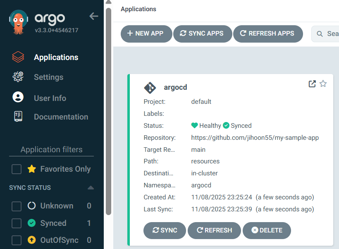Click the scrollbar up arrow
The width and height of the screenshot is (339, 249).
[109, 2]
